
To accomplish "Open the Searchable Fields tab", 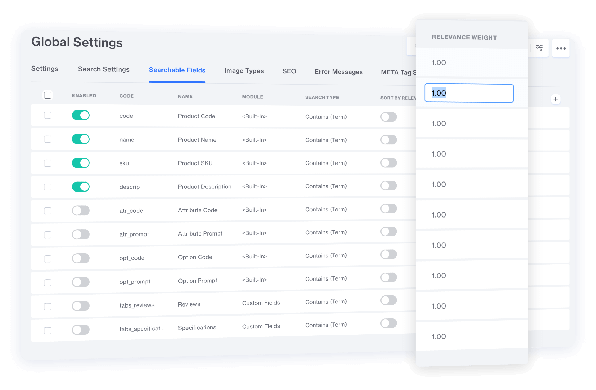I will tap(177, 70).
